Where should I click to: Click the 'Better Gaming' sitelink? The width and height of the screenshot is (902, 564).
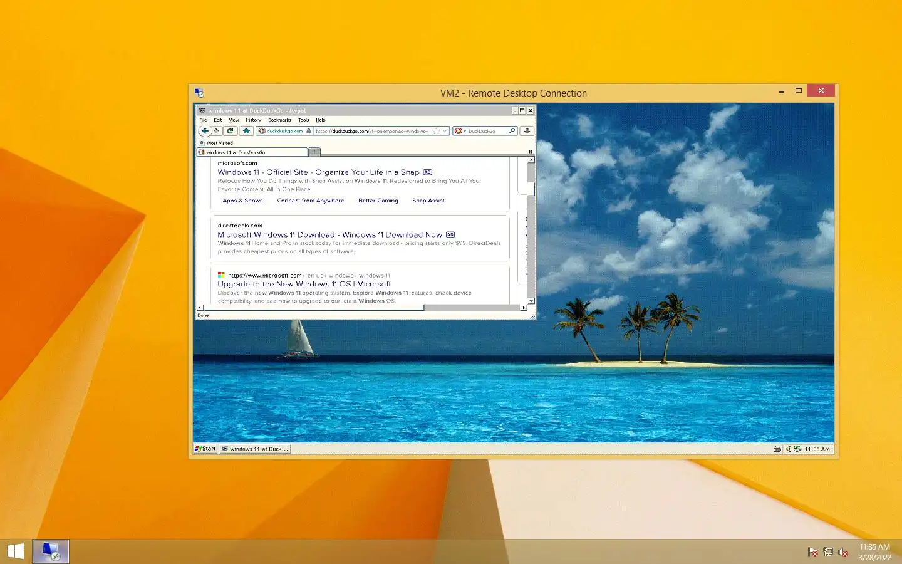point(378,201)
